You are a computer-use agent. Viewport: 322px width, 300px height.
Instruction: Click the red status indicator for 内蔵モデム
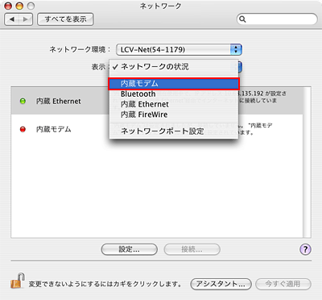(23, 130)
